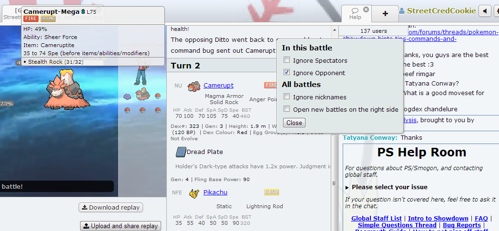Screen dimensions: 499x231
Task: Mute sound with the speaker icon
Action: click(485, 11)
